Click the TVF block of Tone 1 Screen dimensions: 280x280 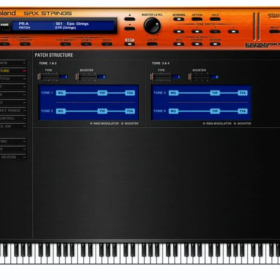[102, 93]
